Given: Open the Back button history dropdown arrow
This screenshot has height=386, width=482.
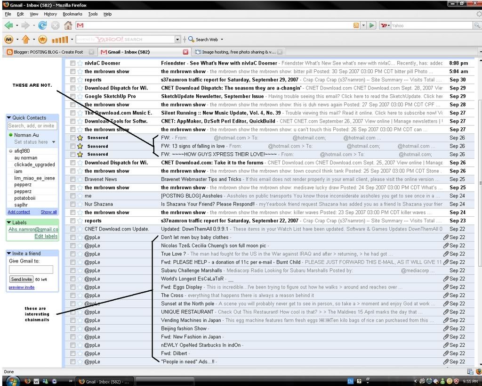Looking at the screenshot, I should (x=17, y=25).
